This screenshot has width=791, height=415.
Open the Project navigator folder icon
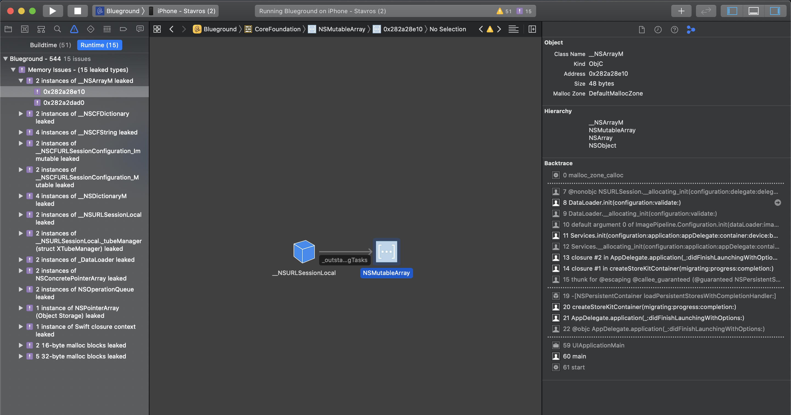[8, 29]
